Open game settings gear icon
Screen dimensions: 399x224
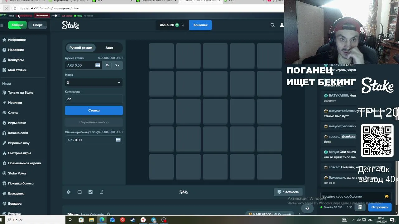69,192
